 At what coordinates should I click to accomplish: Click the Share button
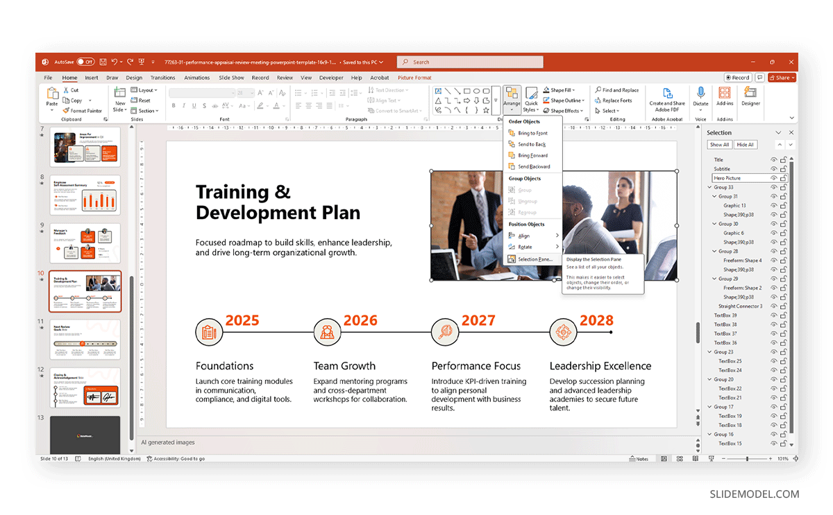(x=782, y=78)
